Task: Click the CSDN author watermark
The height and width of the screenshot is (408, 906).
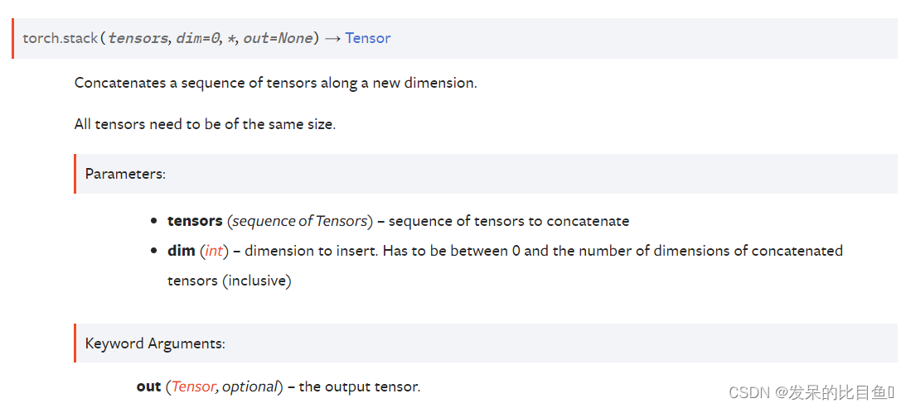Action: (812, 392)
